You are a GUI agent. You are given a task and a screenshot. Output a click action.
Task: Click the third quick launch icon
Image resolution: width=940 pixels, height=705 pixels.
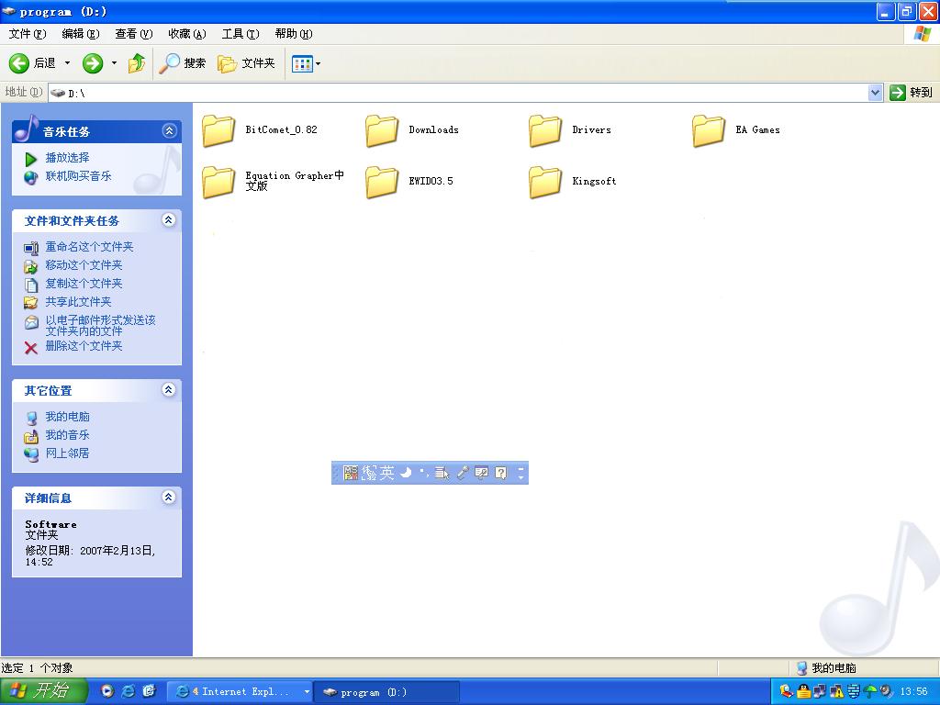point(150,691)
